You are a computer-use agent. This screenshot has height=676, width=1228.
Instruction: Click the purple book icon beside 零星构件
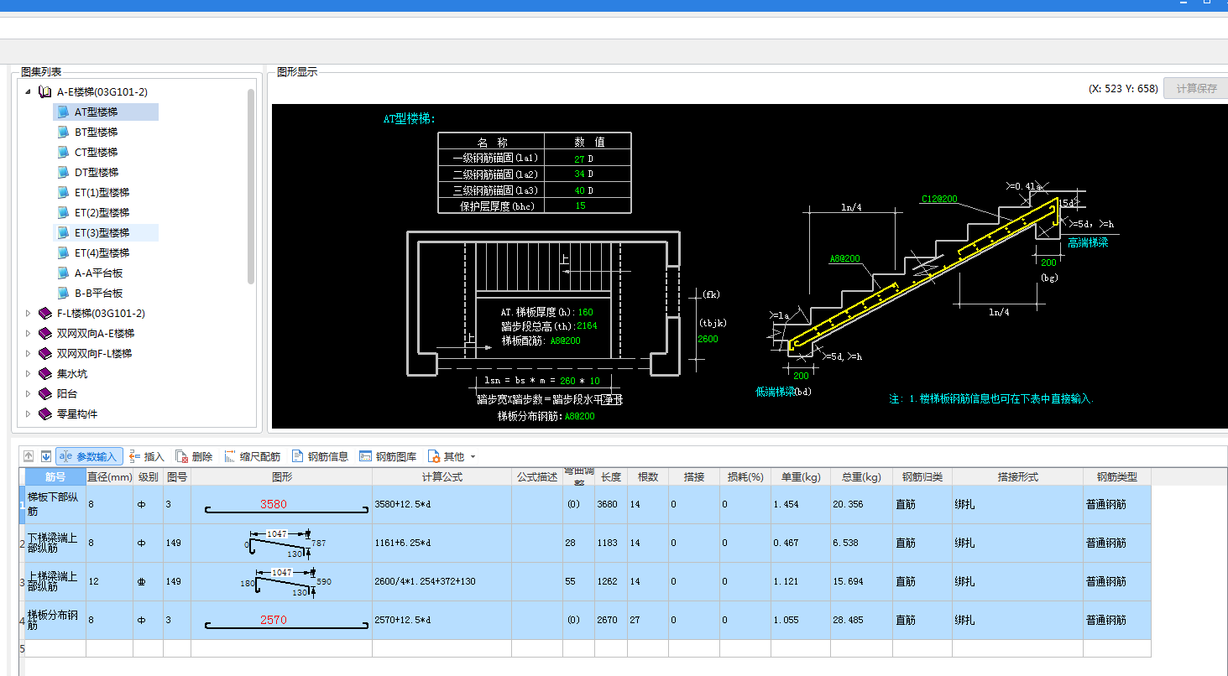(x=45, y=414)
